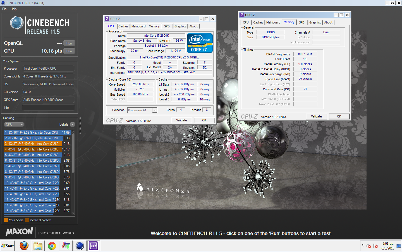The height and width of the screenshot is (252, 402).
Task: Click the colorful arrow app icon on taskbar
Action: tap(66, 246)
